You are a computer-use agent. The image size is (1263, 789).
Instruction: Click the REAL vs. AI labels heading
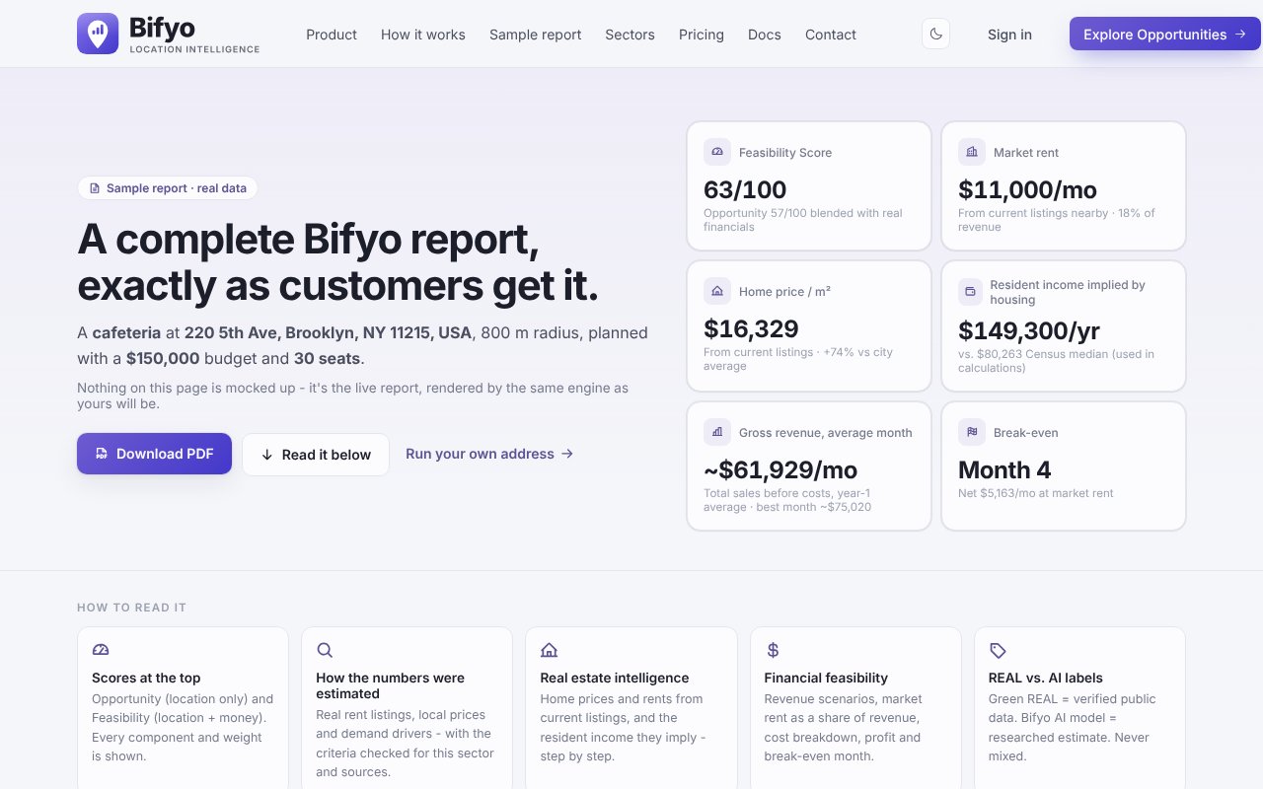1046,678
